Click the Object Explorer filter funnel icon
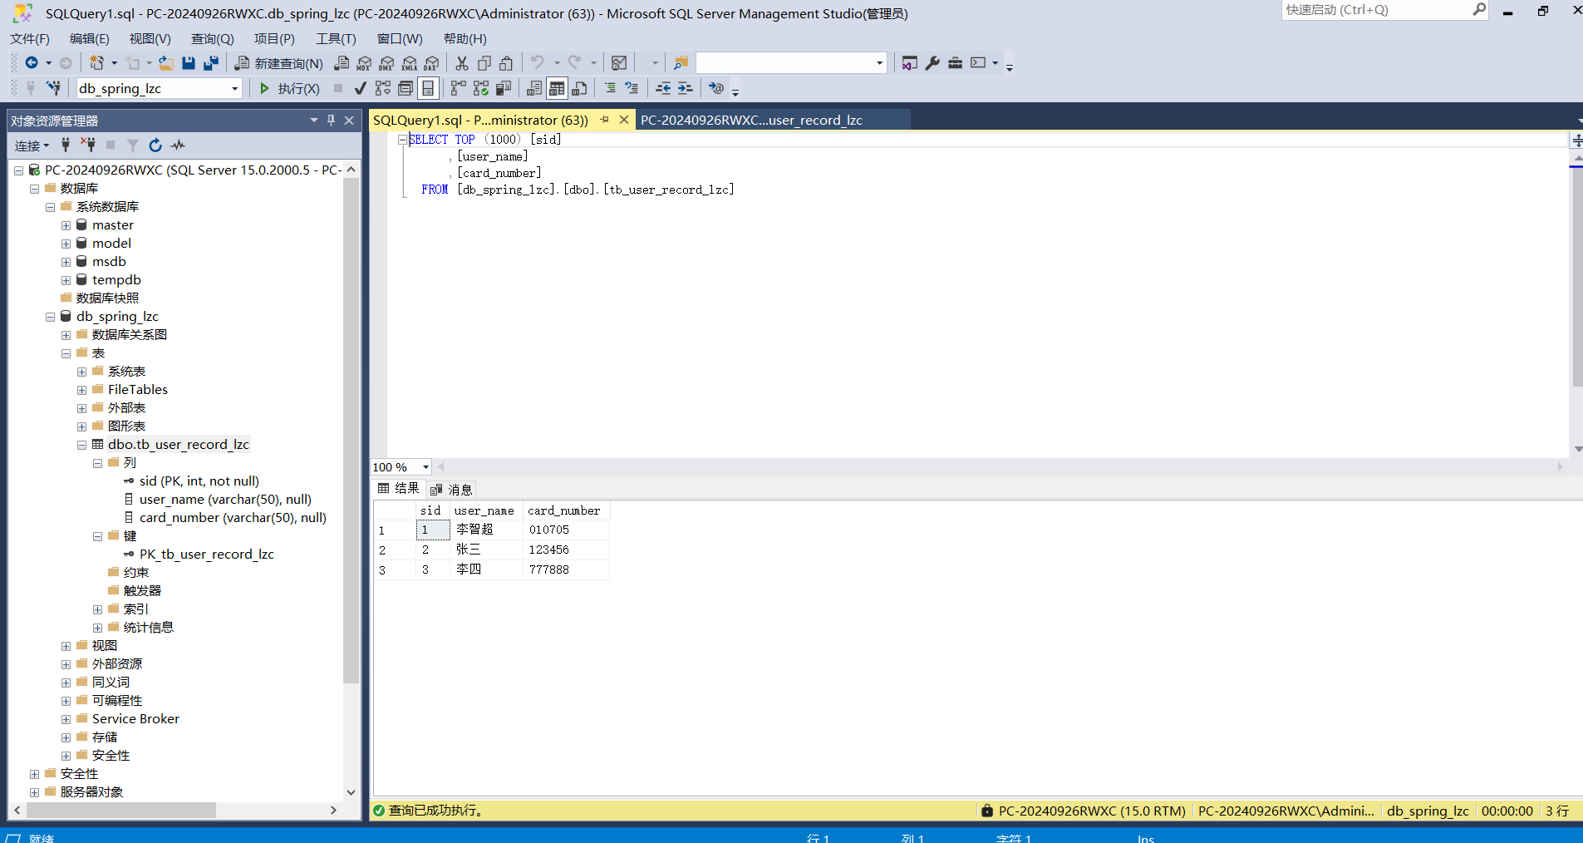 point(133,145)
